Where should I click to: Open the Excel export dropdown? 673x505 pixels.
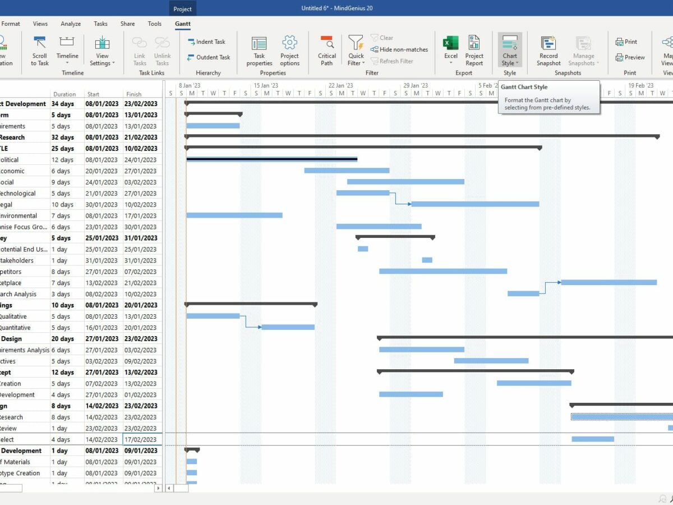(x=451, y=63)
